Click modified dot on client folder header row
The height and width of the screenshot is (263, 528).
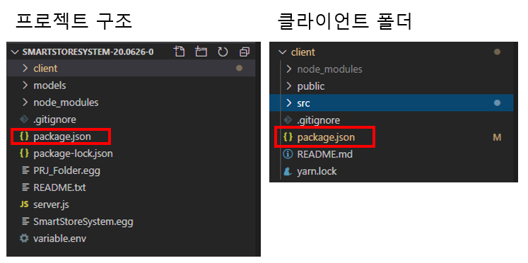[497, 52]
